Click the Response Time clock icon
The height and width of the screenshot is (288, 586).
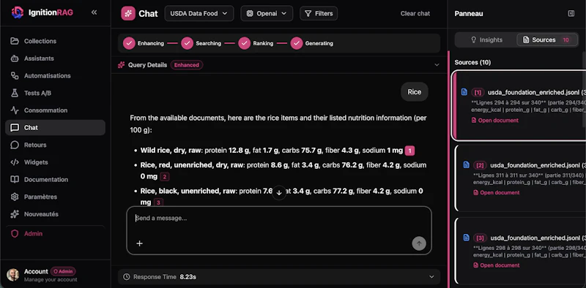click(127, 277)
